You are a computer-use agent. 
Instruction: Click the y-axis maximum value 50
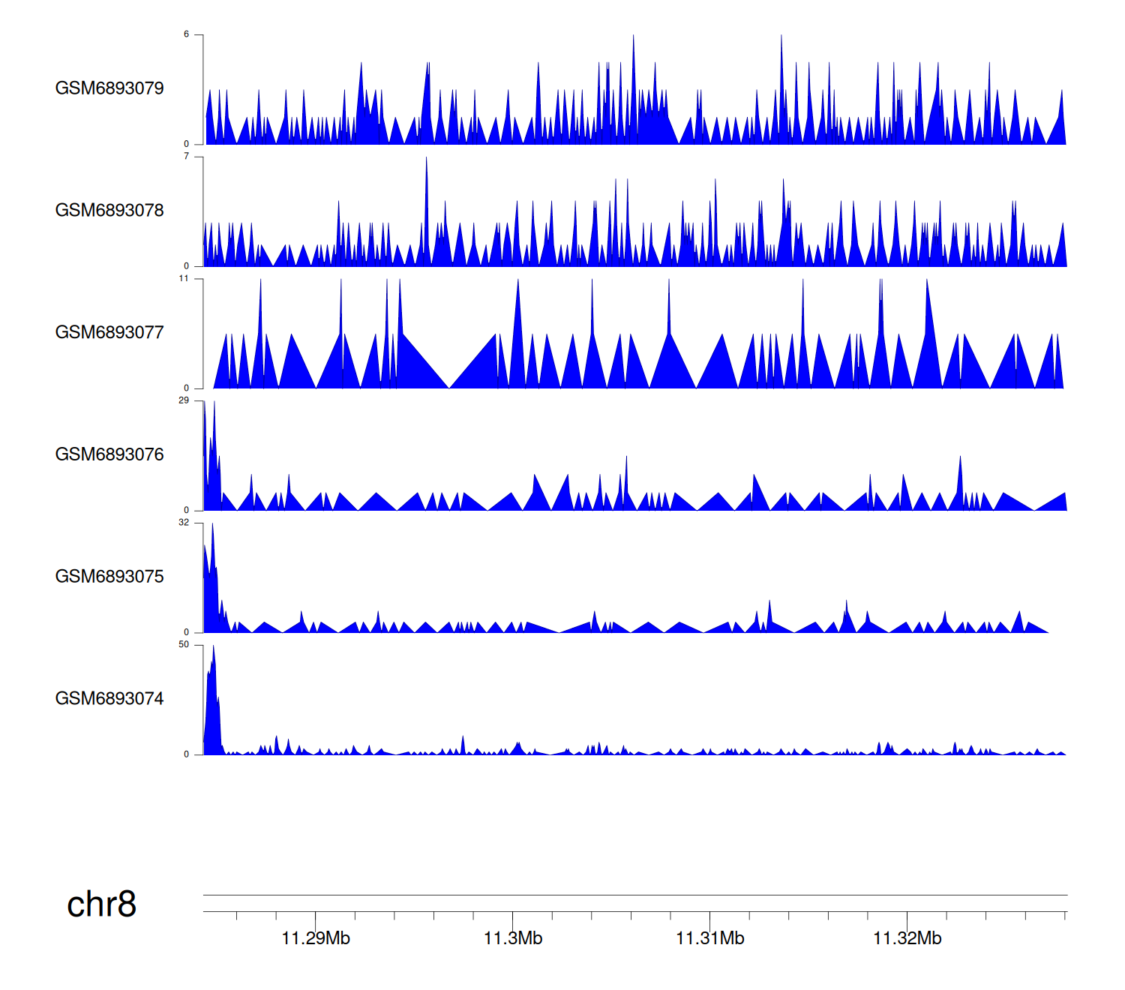184,645
